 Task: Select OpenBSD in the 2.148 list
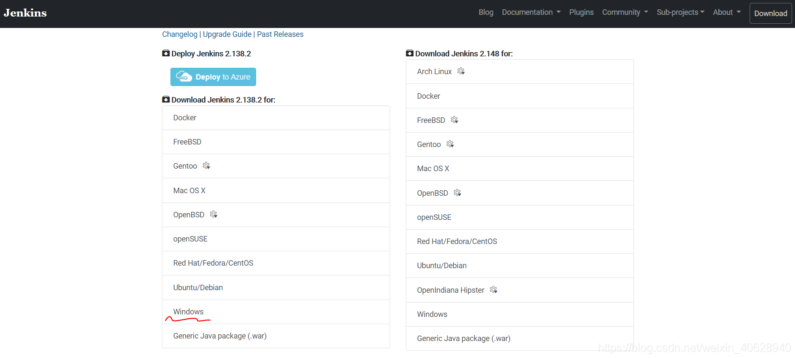520,193
